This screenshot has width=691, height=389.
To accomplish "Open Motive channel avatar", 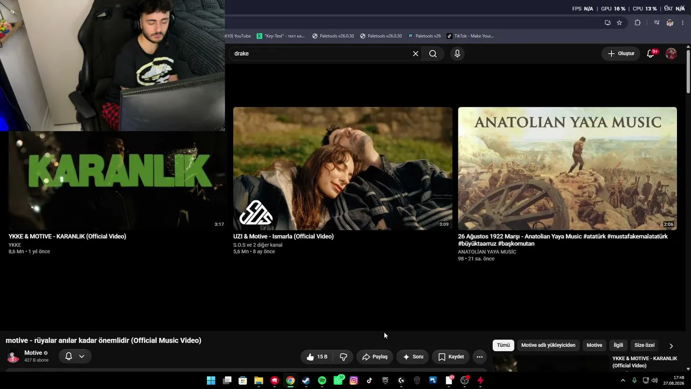I will coord(13,356).
